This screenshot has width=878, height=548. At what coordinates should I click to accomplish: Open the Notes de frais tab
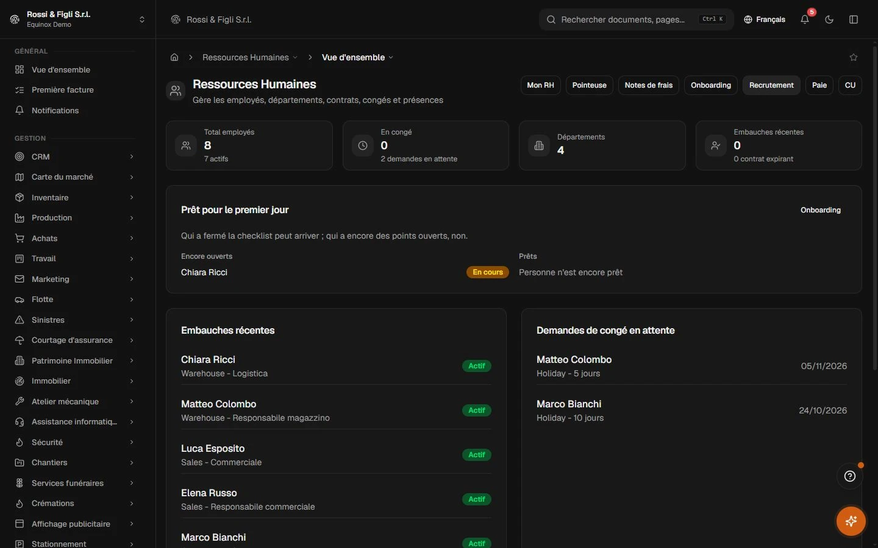click(648, 85)
